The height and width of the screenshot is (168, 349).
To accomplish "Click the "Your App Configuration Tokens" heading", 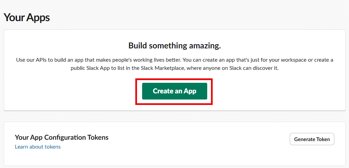I will [x=61, y=137].
